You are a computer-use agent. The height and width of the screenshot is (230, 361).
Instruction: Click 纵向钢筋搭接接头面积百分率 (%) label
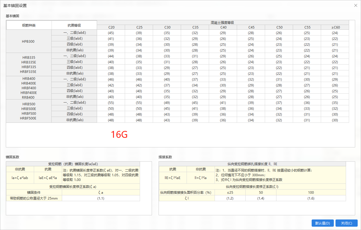187,192
